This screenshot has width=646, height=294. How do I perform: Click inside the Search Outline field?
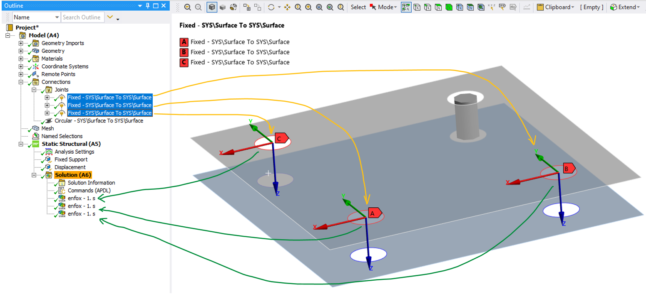82,17
